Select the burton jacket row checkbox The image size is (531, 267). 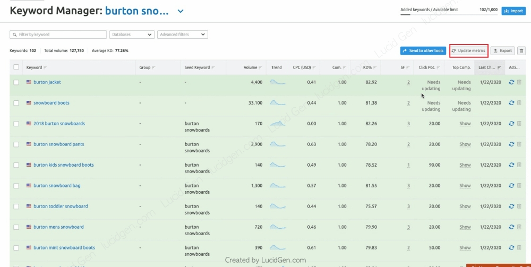[16, 82]
